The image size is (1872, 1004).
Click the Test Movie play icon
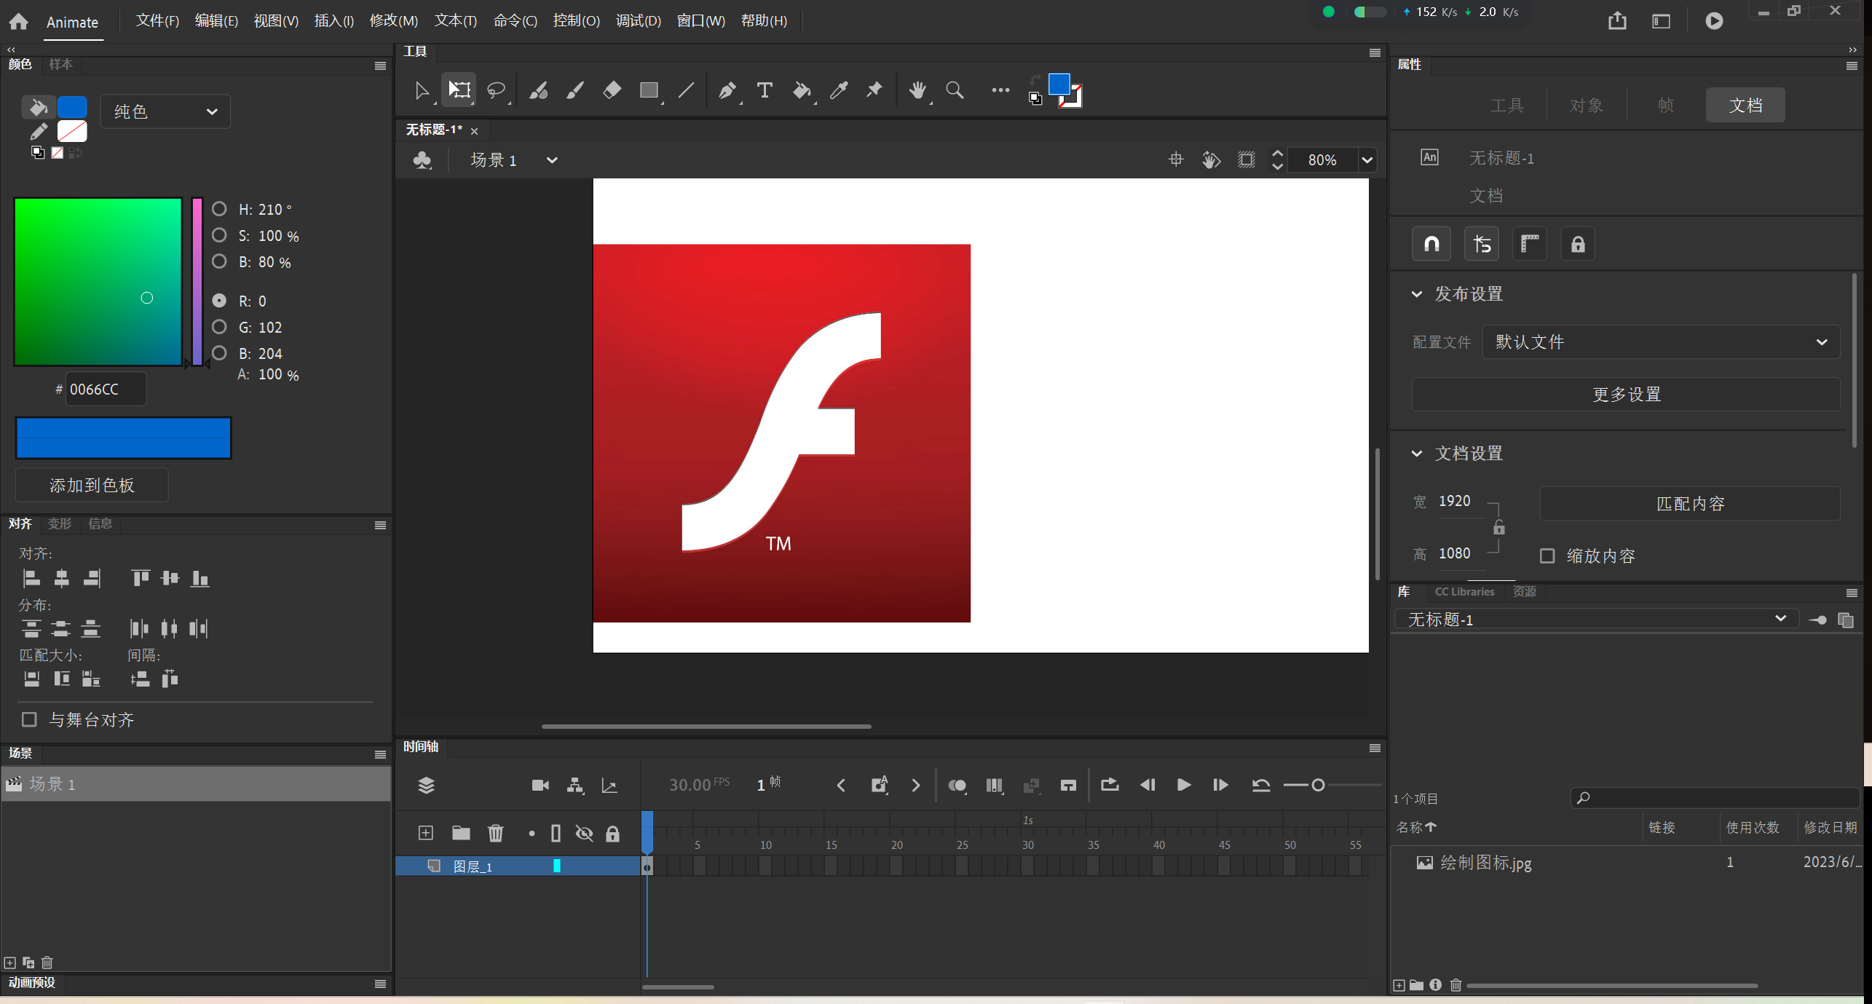click(x=1714, y=20)
